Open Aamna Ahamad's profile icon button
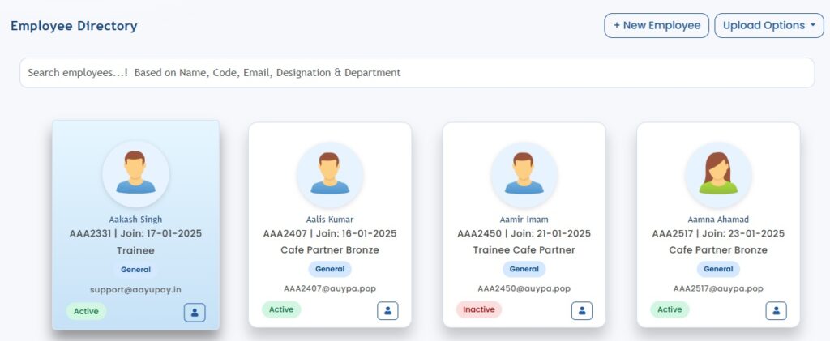This screenshot has width=830, height=341. pos(776,310)
